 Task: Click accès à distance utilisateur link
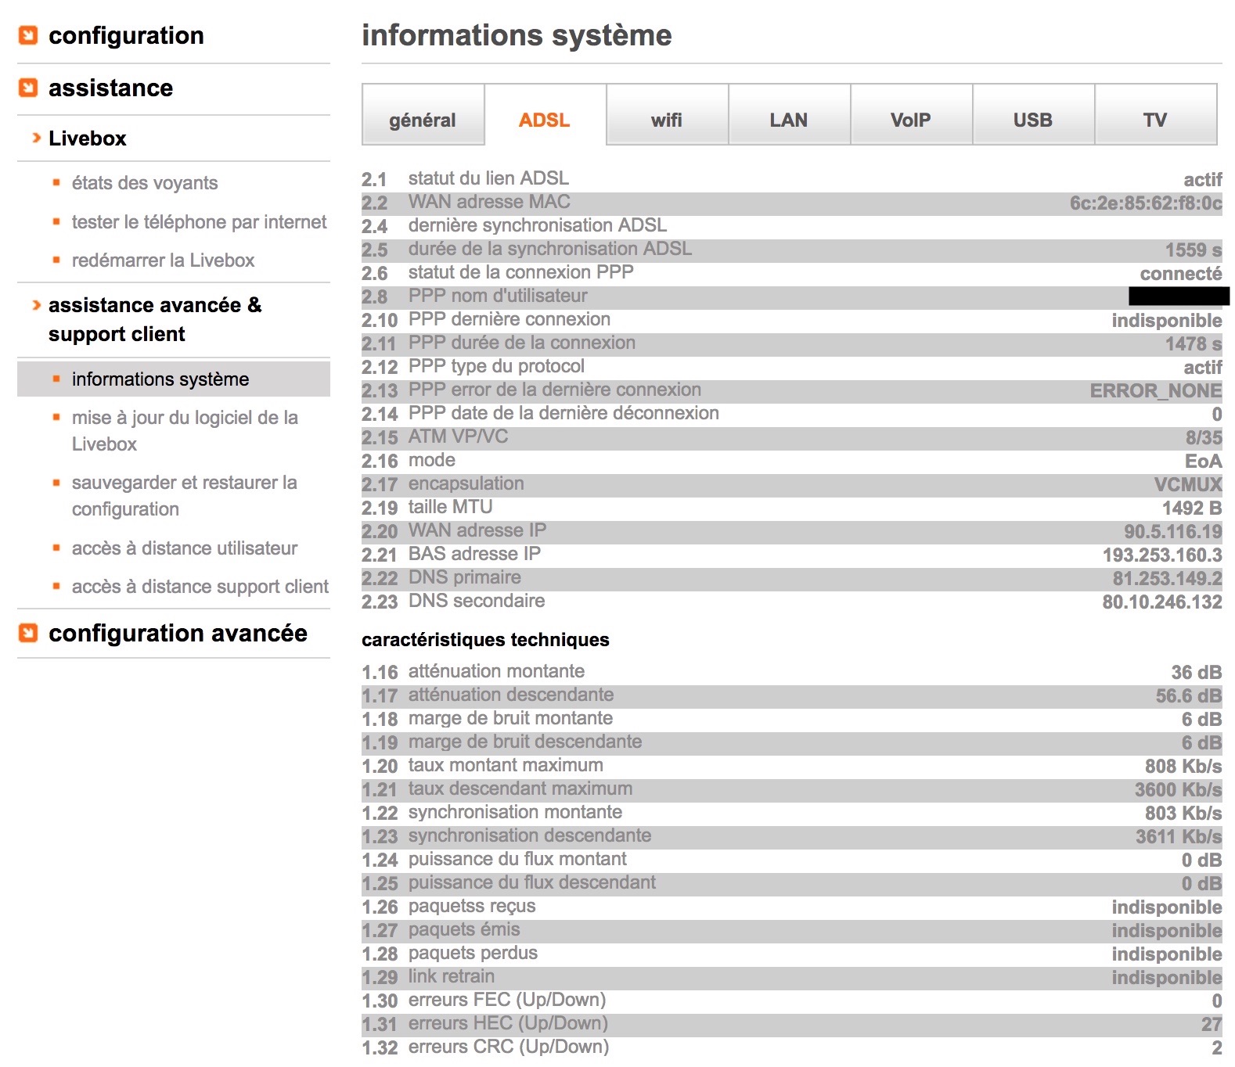pos(185,548)
